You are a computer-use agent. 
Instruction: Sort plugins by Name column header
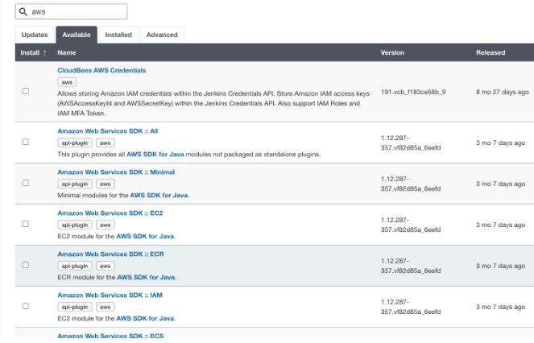click(67, 53)
